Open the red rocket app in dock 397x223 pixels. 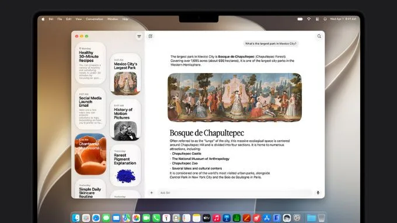pos(256,218)
